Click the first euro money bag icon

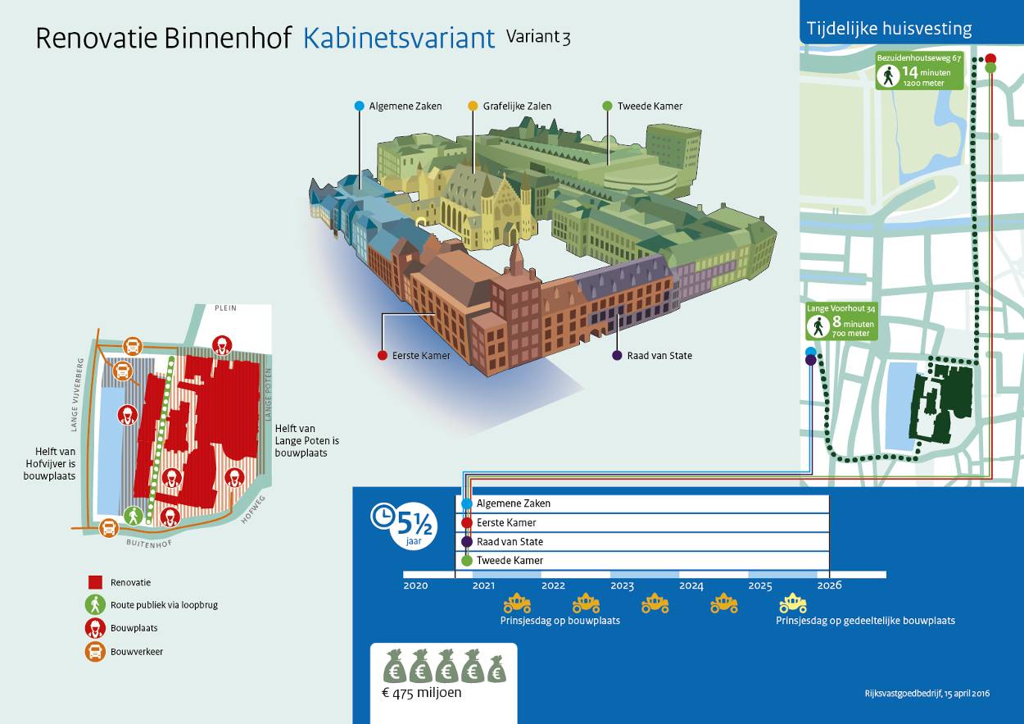click(x=396, y=667)
